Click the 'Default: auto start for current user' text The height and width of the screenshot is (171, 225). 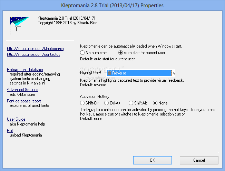click(107, 59)
